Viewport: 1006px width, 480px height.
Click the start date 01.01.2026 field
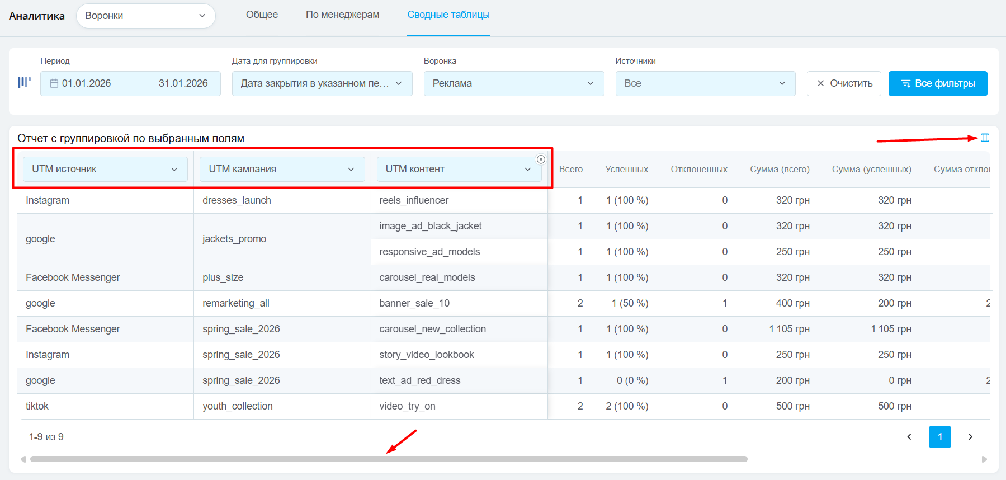tap(87, 83)
